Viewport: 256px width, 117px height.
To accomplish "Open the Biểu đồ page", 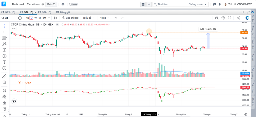I will [x=51, y=4].
